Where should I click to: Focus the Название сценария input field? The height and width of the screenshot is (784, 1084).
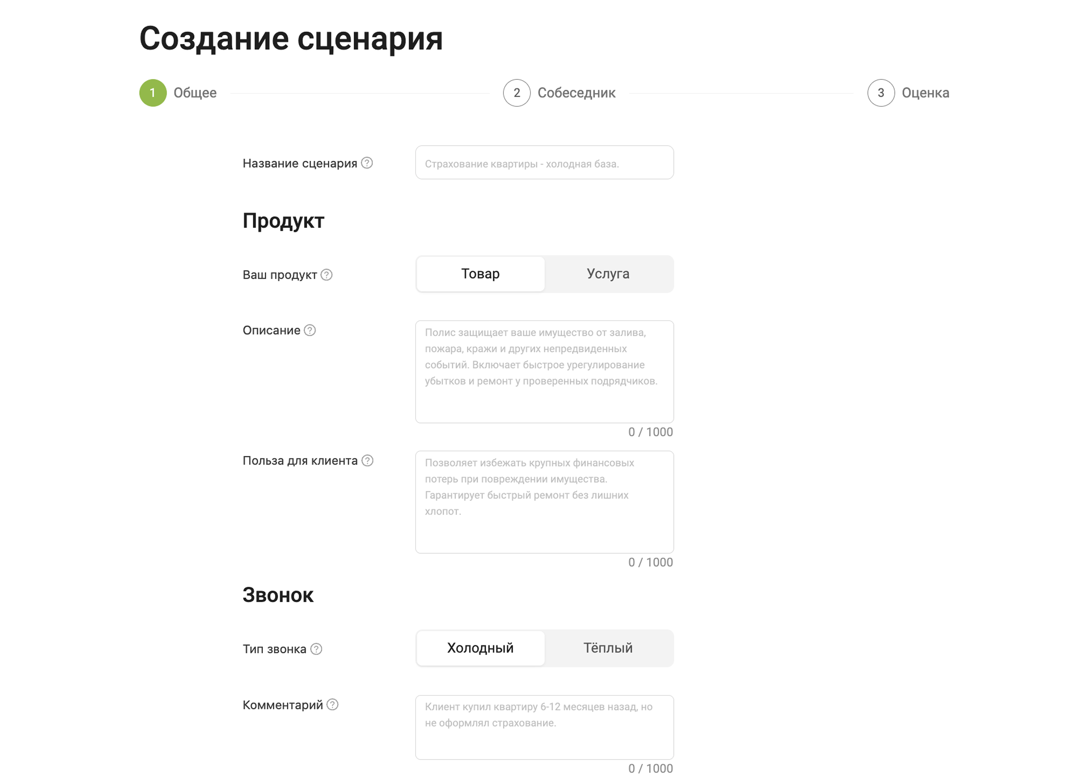544,163
